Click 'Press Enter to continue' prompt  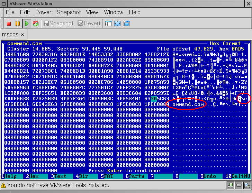[124, 171]
